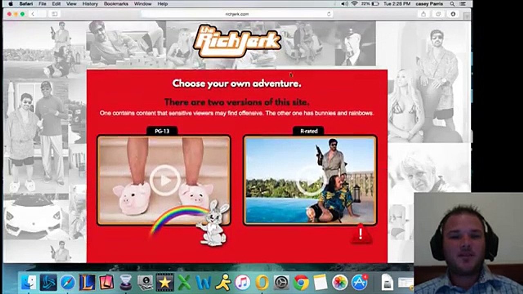Open the History menu
This screenshot has height=294, width=523.
click(90, 4)
